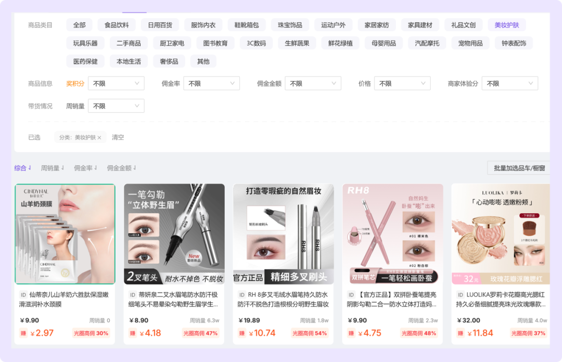This screenshot has width=562, height=362.
Task: Click the 光圈高佣 37% badge
Action: click(528, 333)
